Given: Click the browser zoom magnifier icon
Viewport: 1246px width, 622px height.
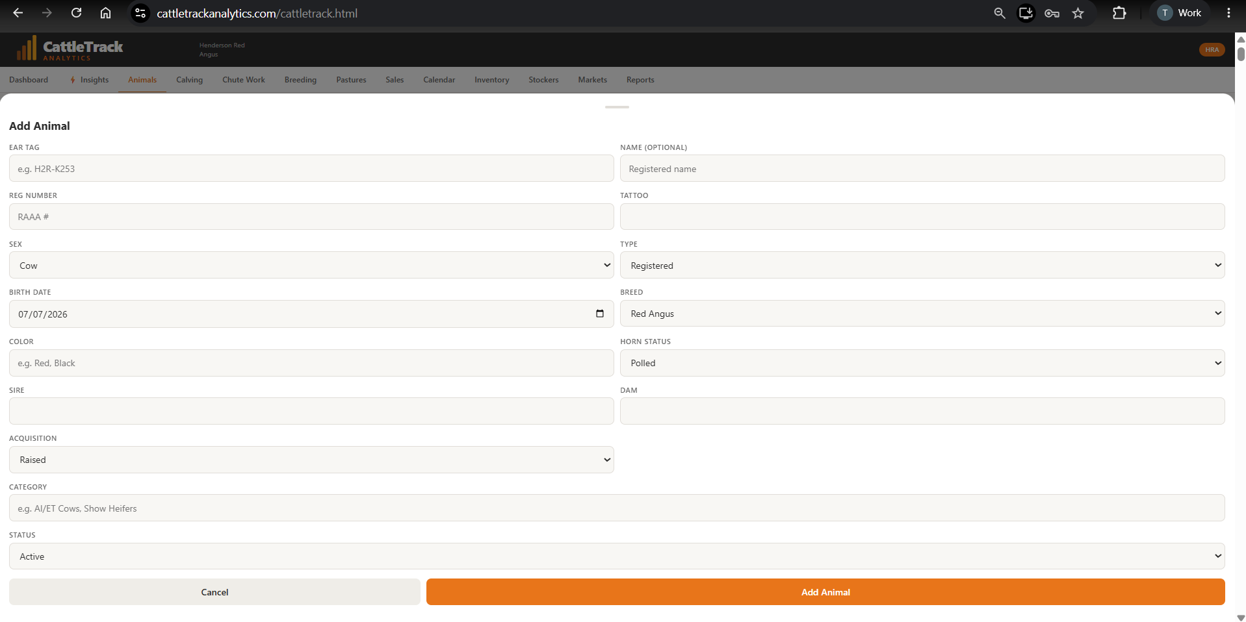Looking at the screenshot, I should [1000, 13].
